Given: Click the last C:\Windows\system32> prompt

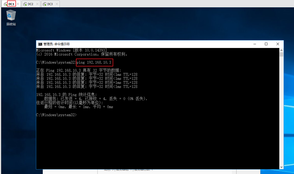Looking at the screenshot, I should coord(56,115).
